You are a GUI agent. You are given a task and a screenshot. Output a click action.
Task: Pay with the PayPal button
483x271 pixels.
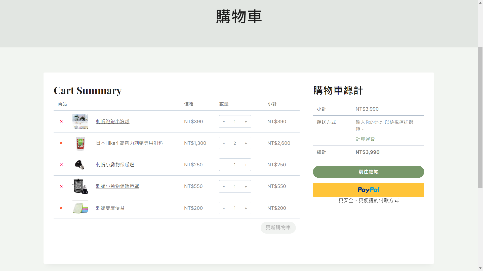(x=368, y=190)
